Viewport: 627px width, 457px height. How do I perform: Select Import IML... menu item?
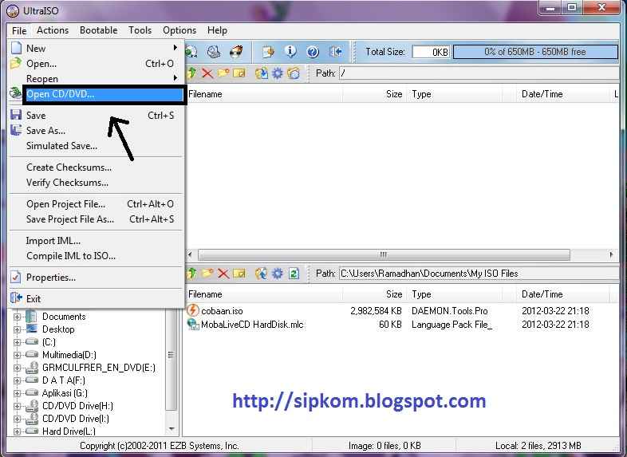[x=96, y=241]
